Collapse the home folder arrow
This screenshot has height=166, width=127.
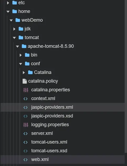[x=8, y=12]
